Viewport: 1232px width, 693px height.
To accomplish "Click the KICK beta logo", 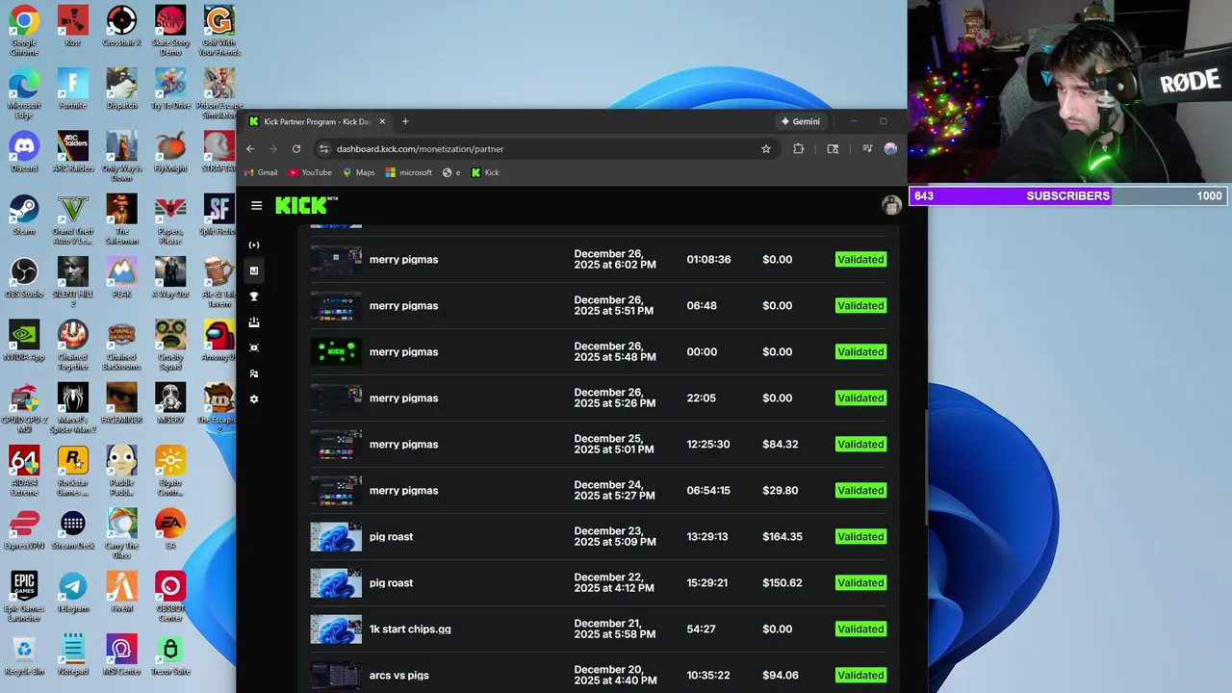I will (x=306, y=205).
